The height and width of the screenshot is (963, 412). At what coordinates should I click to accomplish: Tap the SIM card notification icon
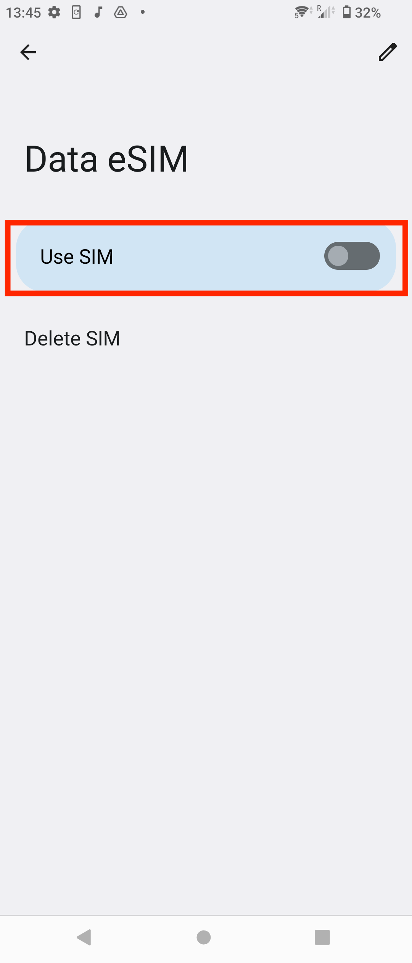(x=76, y=13)
